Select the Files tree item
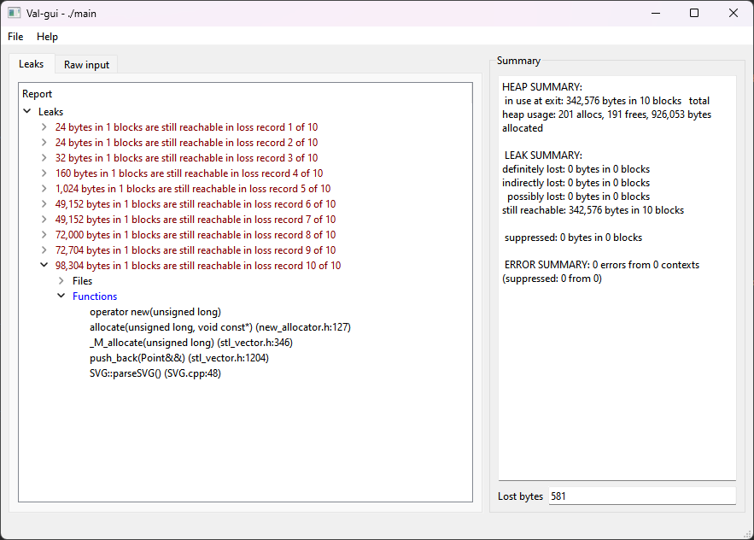Image resolution: width=754 pixels, height=540 pixels. pyautogui.click(x=82, y=281)
